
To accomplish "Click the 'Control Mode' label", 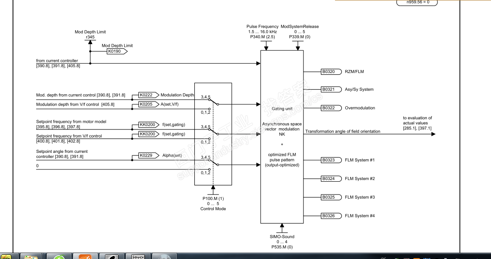I will pos(213,208).
